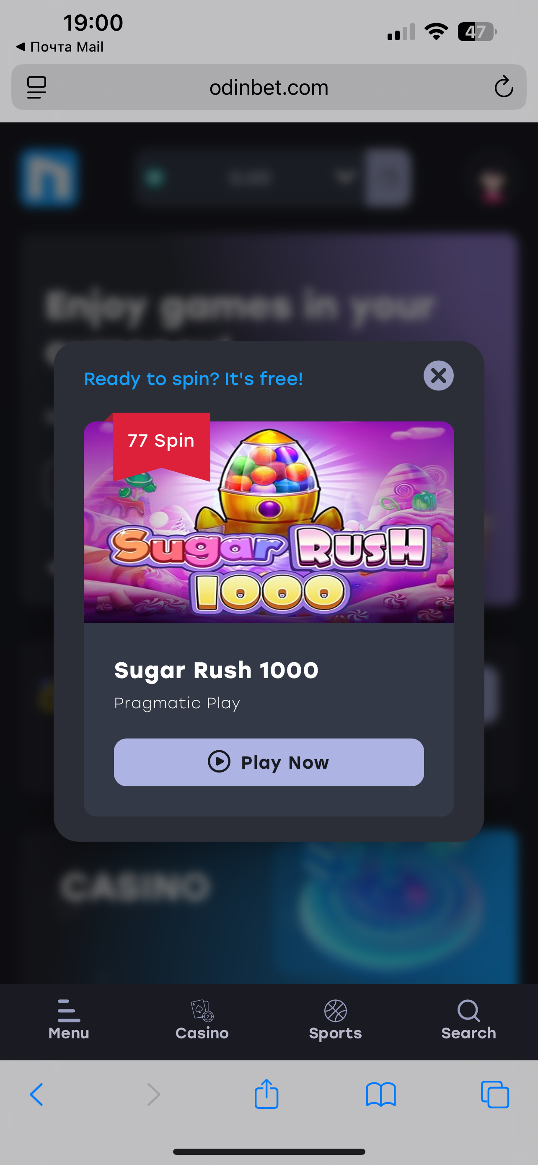Switch to the Casino tab
This screenshot has width=538, height=1165.
pyautogui.click(x=202, y=1020)
